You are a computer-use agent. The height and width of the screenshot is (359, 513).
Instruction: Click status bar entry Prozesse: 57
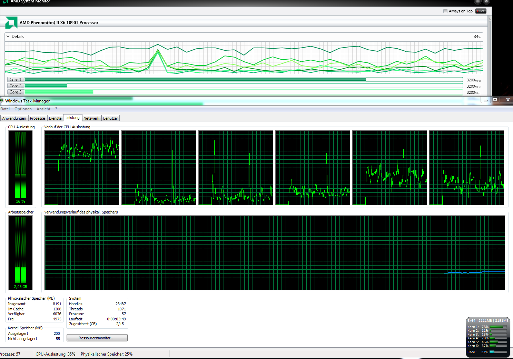point(10,354)
